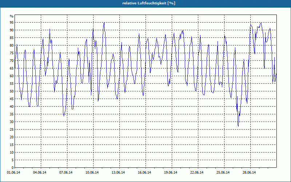Click the x-axis date label 04.06.14

40,173
